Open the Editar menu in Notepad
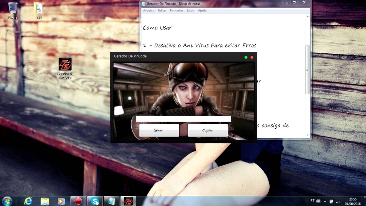This screenshot has height=206, width=366. pyautogui.click(x=162, y=10)
